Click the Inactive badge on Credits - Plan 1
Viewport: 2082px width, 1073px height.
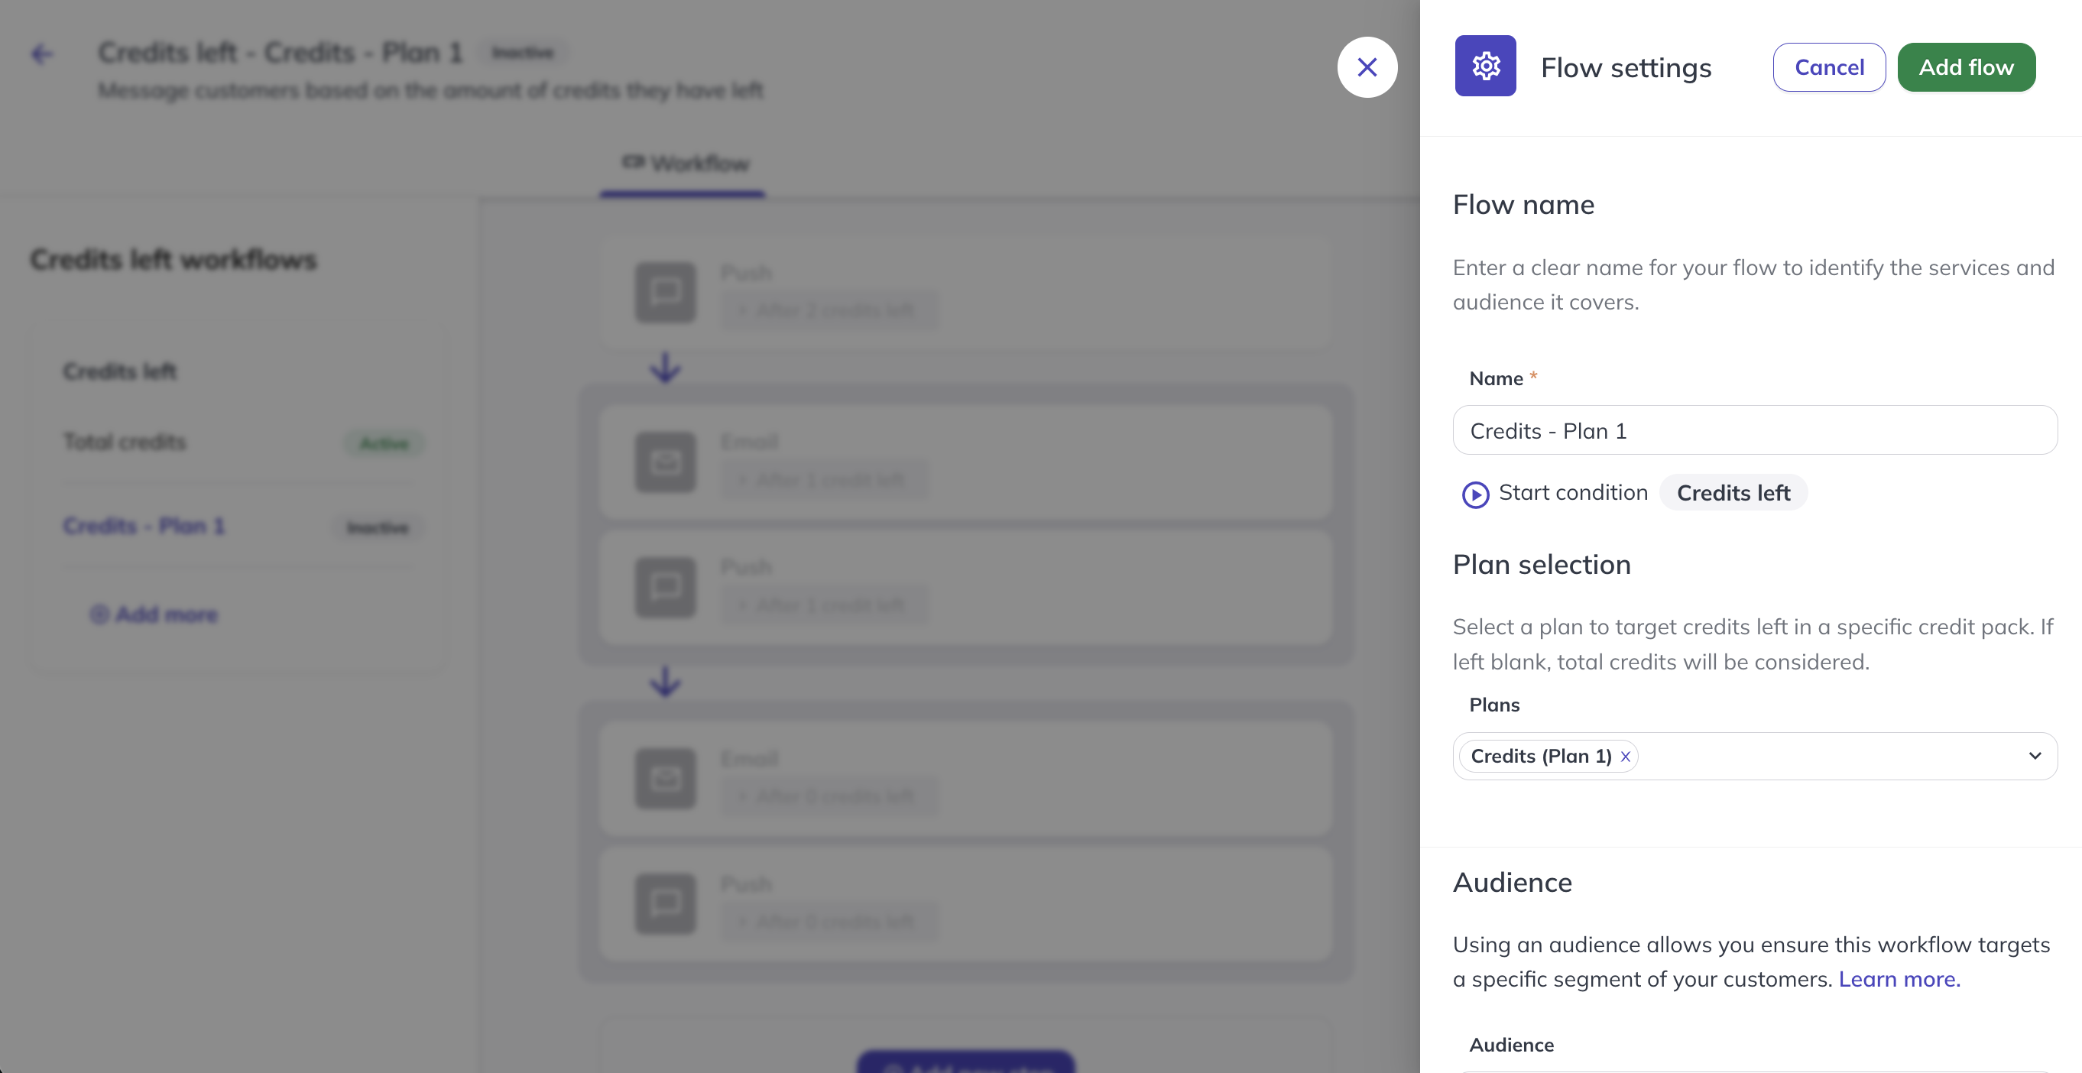pyautogui.click(x=378, y=527)
